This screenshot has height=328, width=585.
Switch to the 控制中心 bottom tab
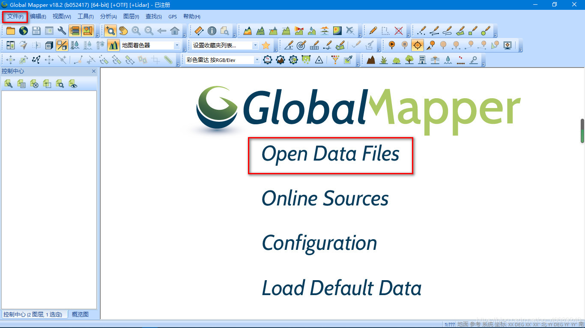point(34,314)
